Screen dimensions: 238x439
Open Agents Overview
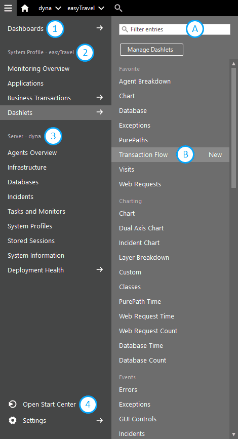[x=32, y=152]
